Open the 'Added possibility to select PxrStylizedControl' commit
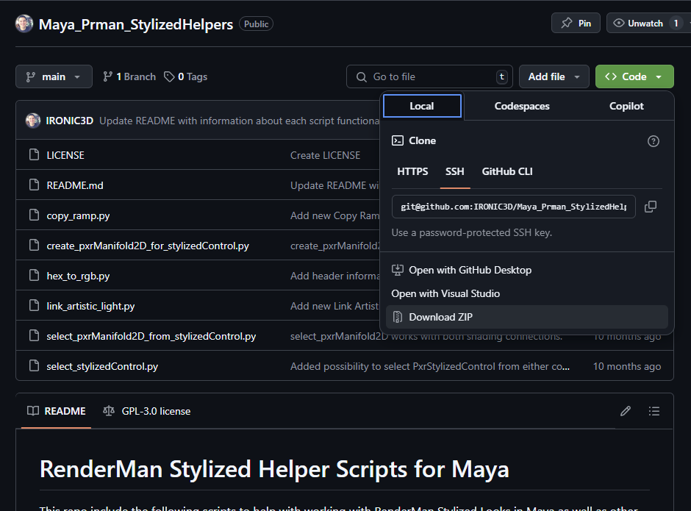This screenshot has width=691, height=511. pyautogui.click(x=430, y=366)
